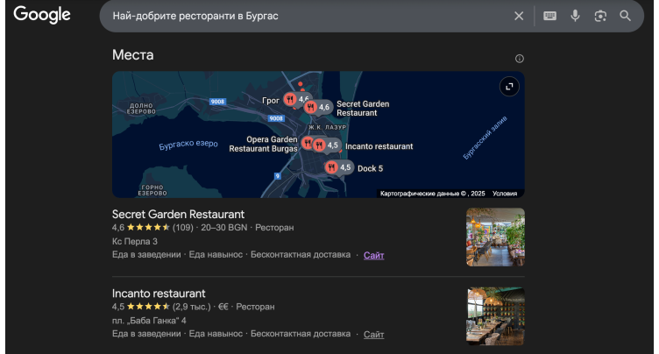
Task: Open the Google logo homepage link
Action: point(42,15)
